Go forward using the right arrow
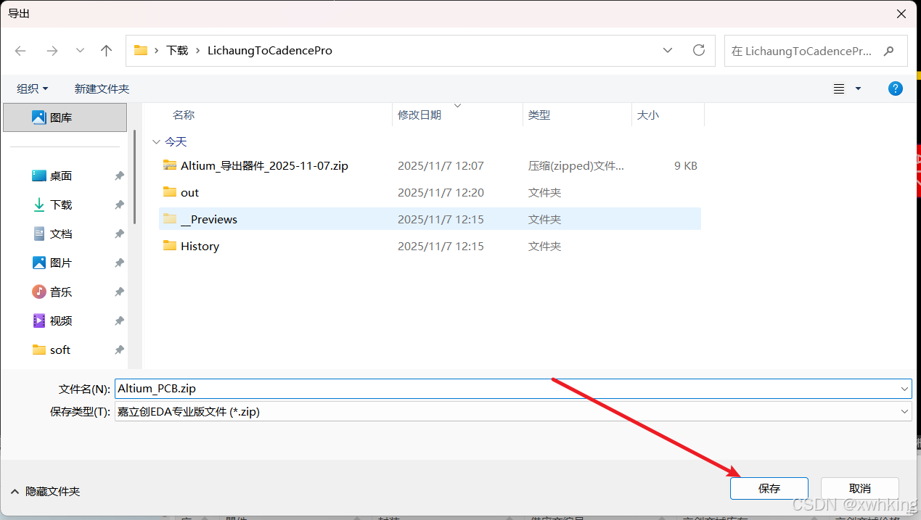The height and width of the screenshot is (520, 921). coord(52,51)
